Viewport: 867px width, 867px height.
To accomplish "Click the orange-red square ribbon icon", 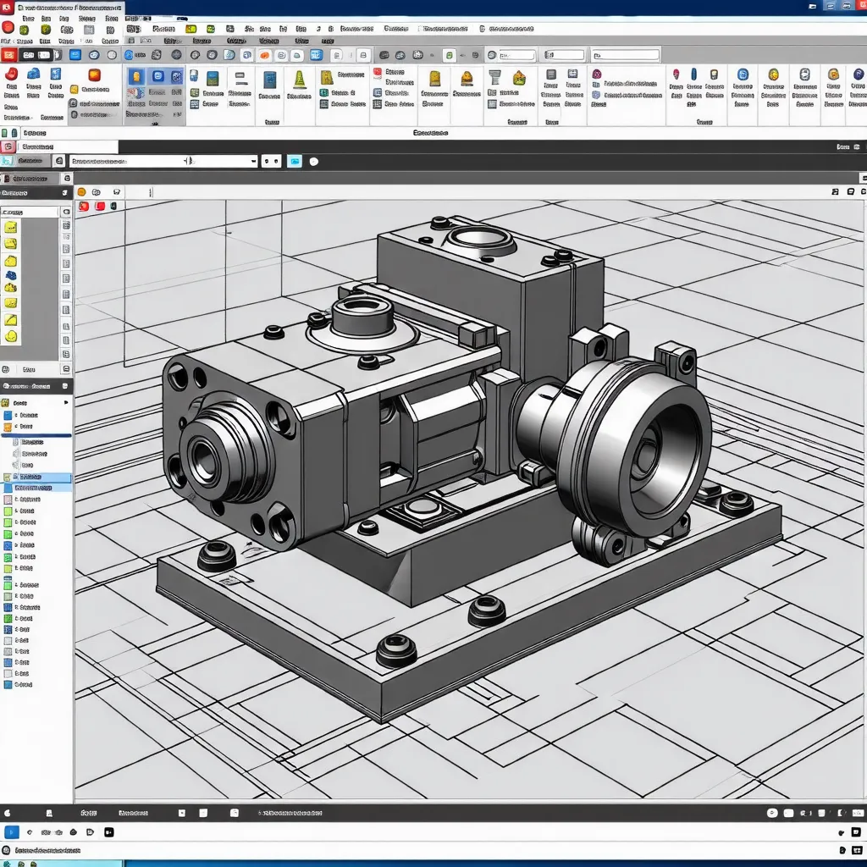I will click(95, 75).
